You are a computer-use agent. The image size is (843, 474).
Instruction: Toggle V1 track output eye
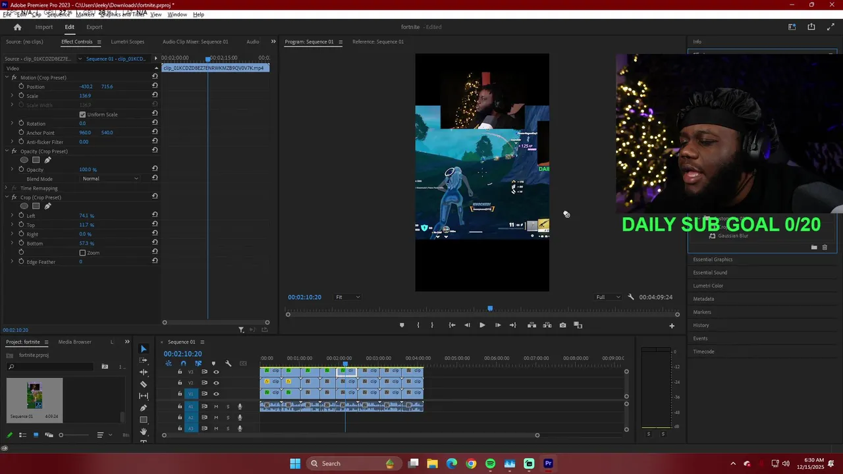click(216, 394)
